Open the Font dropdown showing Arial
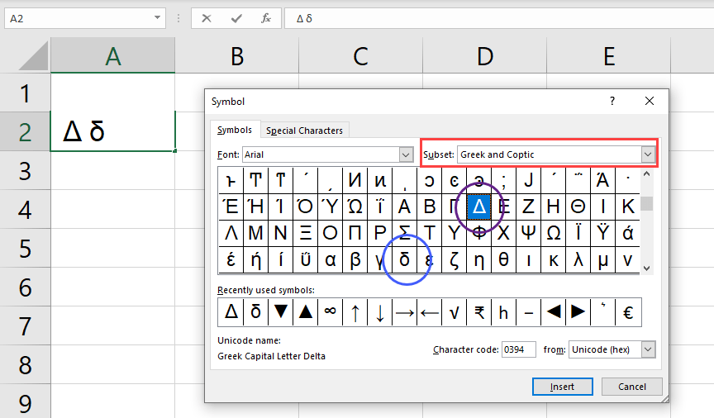714x418 pixels. (x=407, y=154)
